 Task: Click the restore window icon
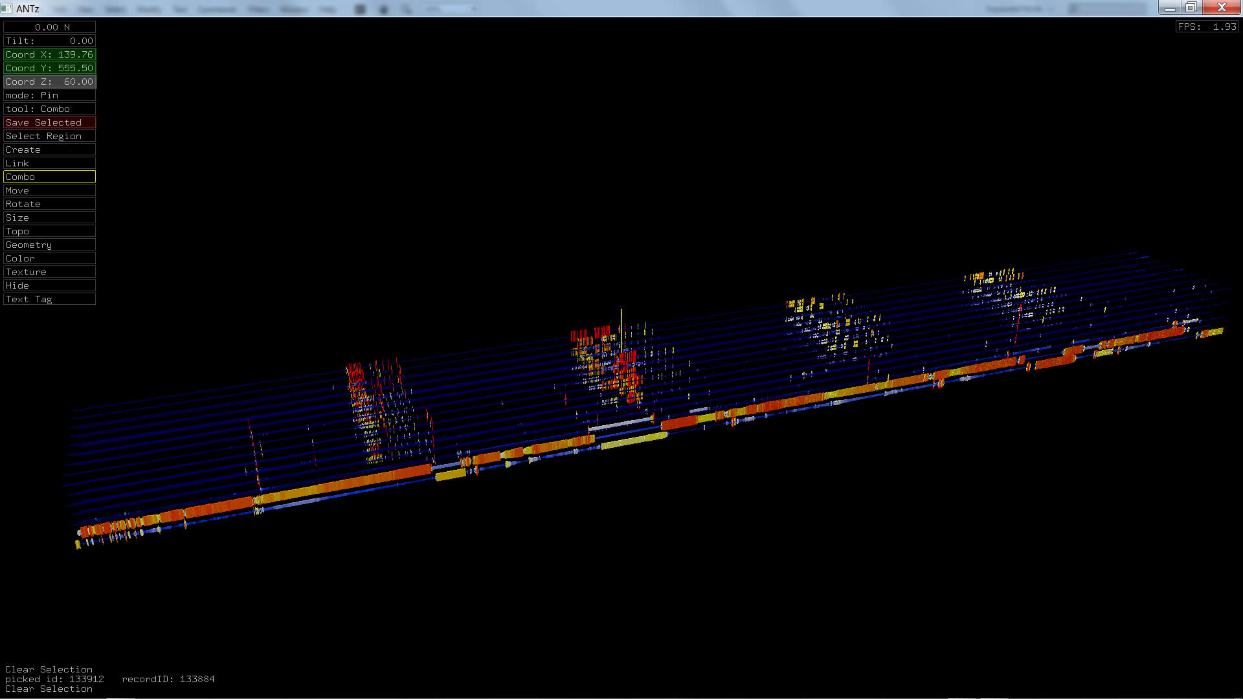click(x=1191, y=8)
